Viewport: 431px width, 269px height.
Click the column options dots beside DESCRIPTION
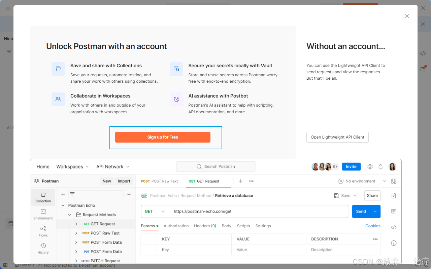click(x=375, y=239)
